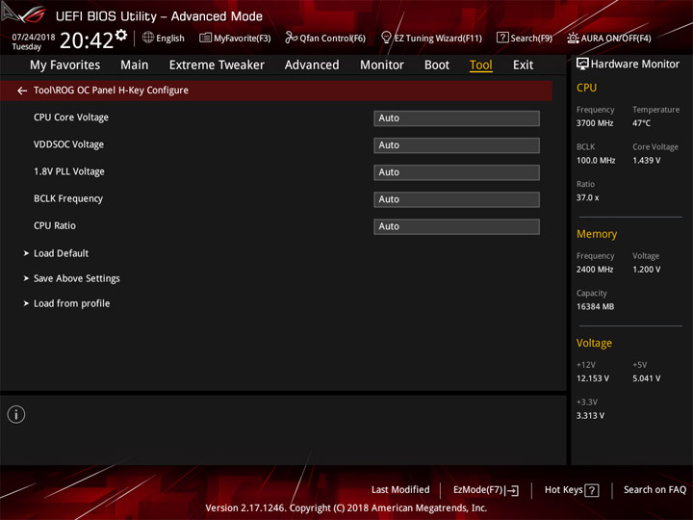The image size is (693, 520).
Task: Click the 1.8V PLL Voltage label
Action: click(69, 171)
